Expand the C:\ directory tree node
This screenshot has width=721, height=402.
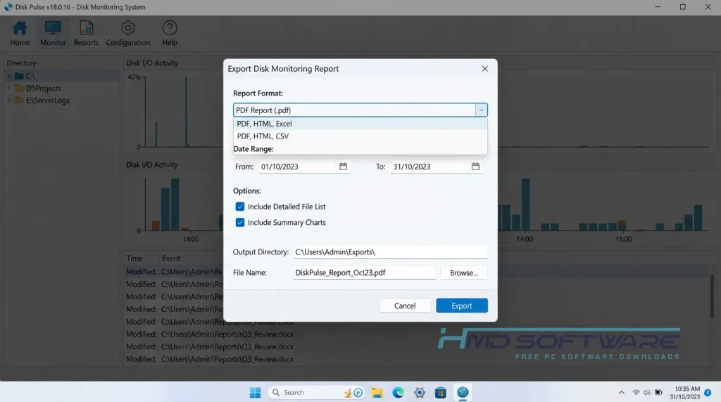(8, 76)
